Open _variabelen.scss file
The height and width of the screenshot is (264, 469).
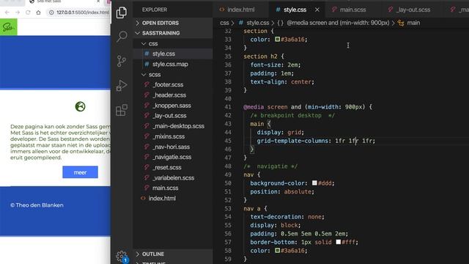[x=173, y=177]
